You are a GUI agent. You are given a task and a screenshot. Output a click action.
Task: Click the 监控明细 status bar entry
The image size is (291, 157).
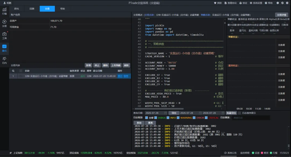point(245,153)
